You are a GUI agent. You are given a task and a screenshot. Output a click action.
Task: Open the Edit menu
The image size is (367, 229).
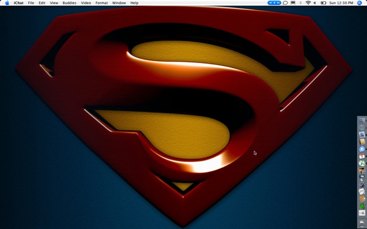(x=42, y=3)
